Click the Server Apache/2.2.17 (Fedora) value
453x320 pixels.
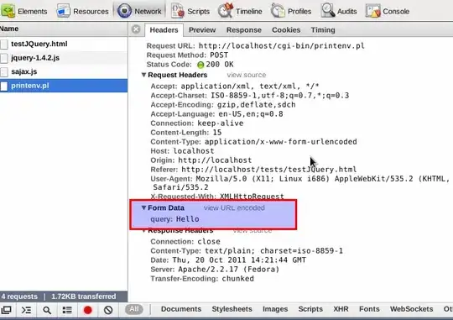pos(229,270)
